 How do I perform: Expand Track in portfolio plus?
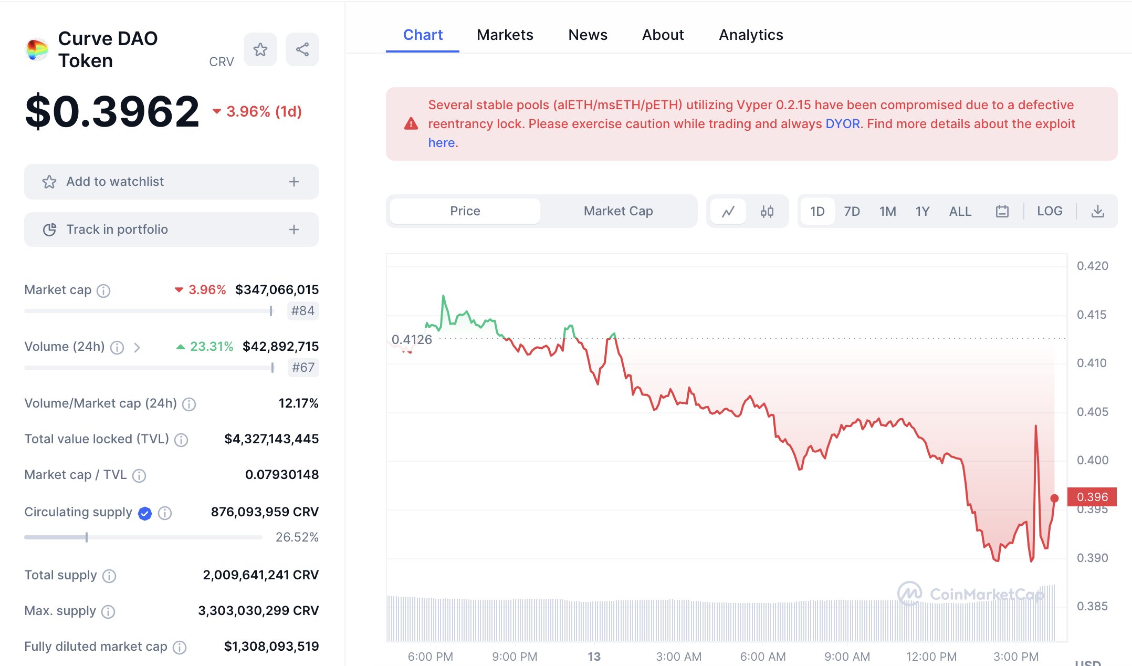click(294, 230)
